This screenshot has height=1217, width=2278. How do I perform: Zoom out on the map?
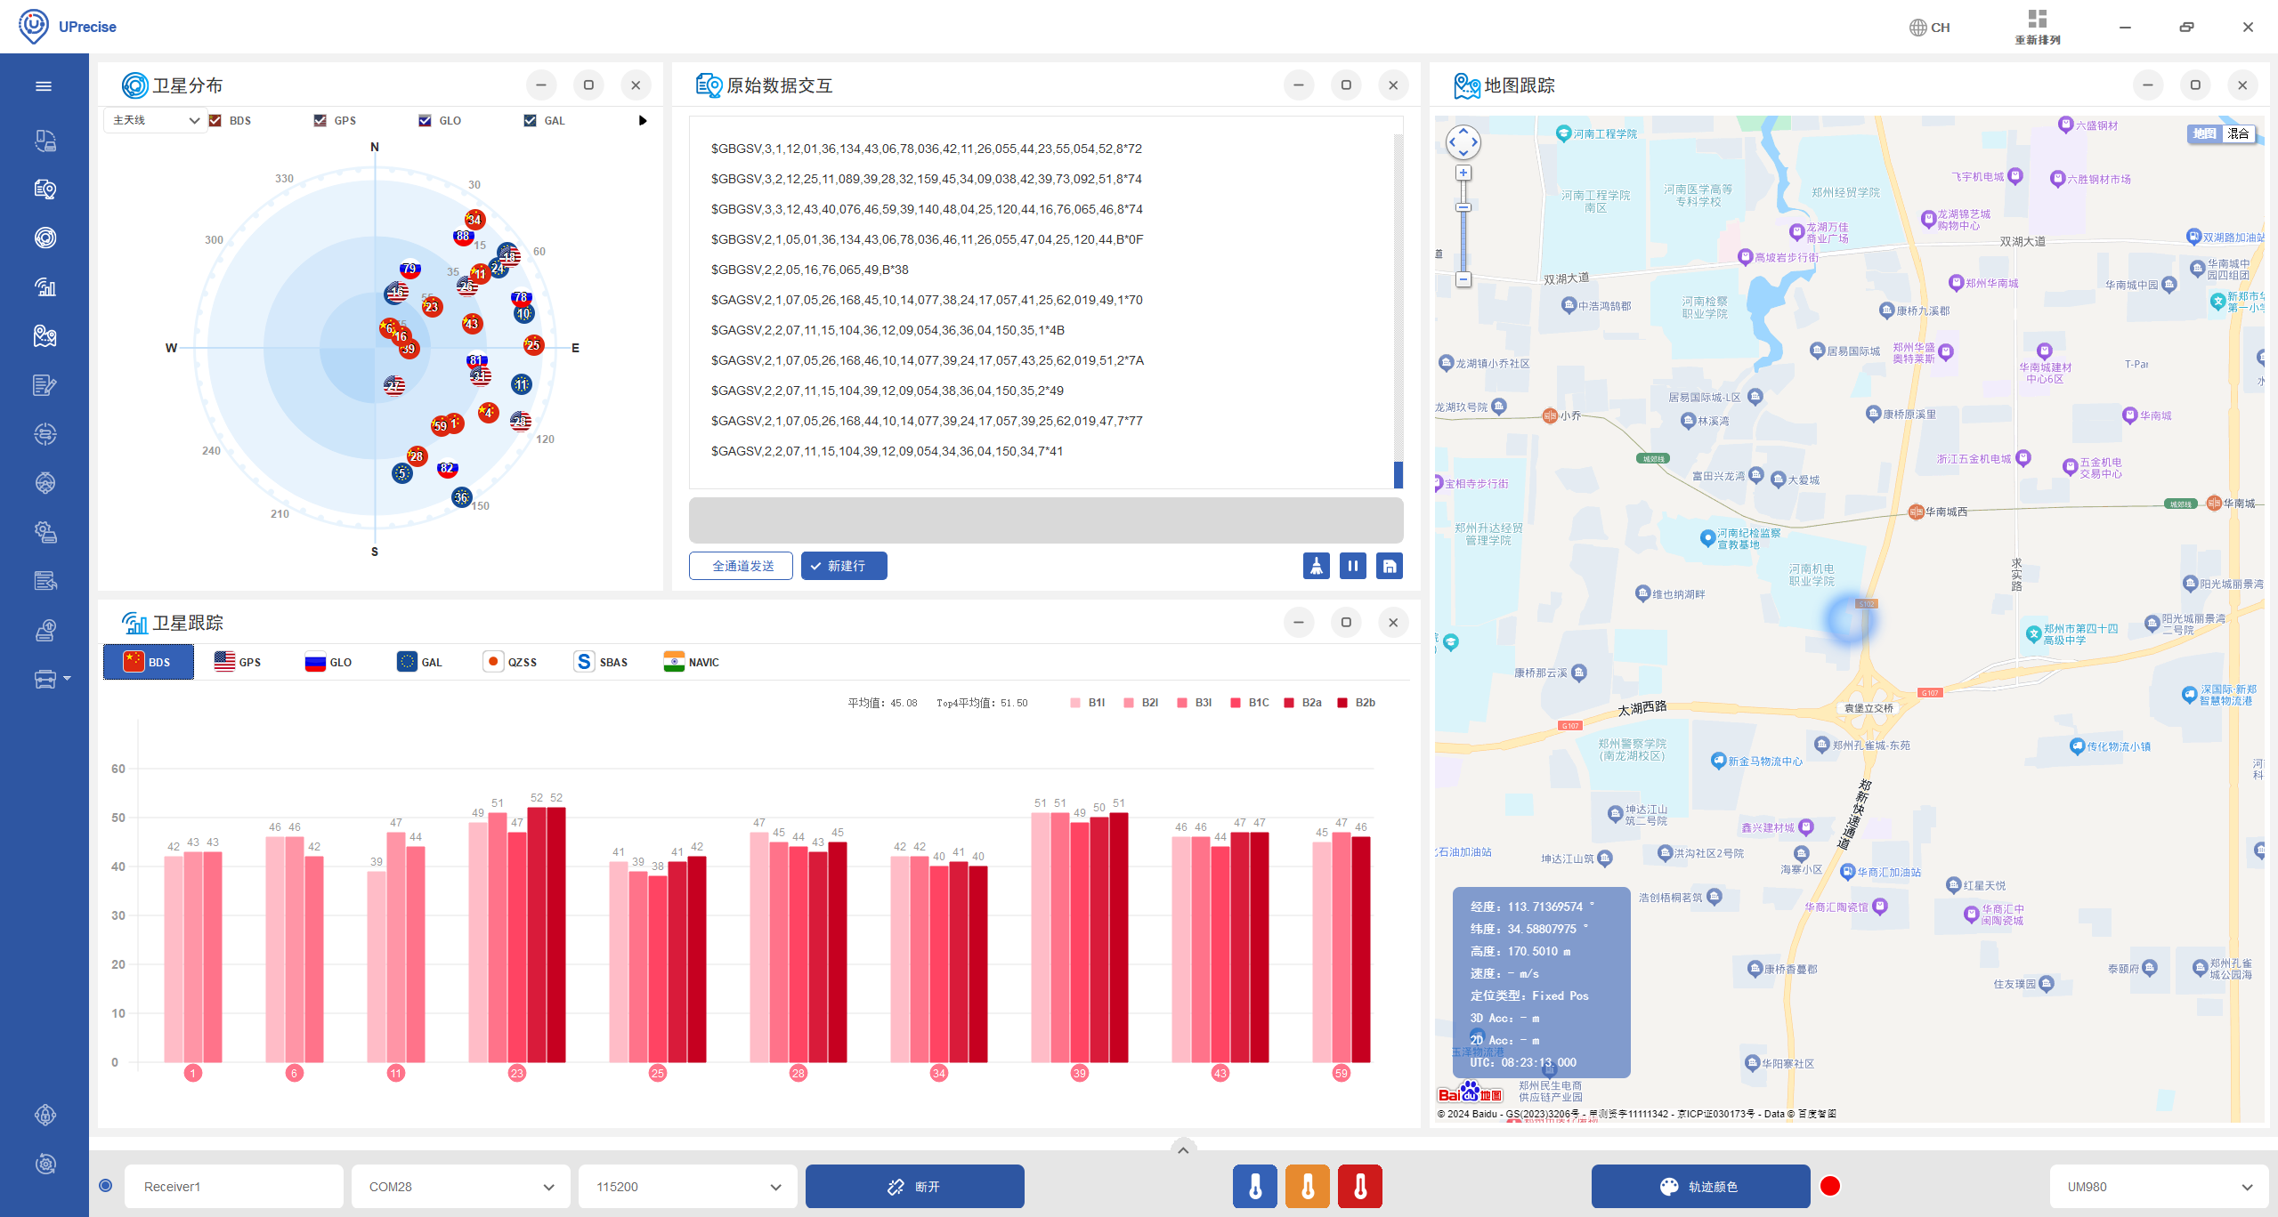1463,279
